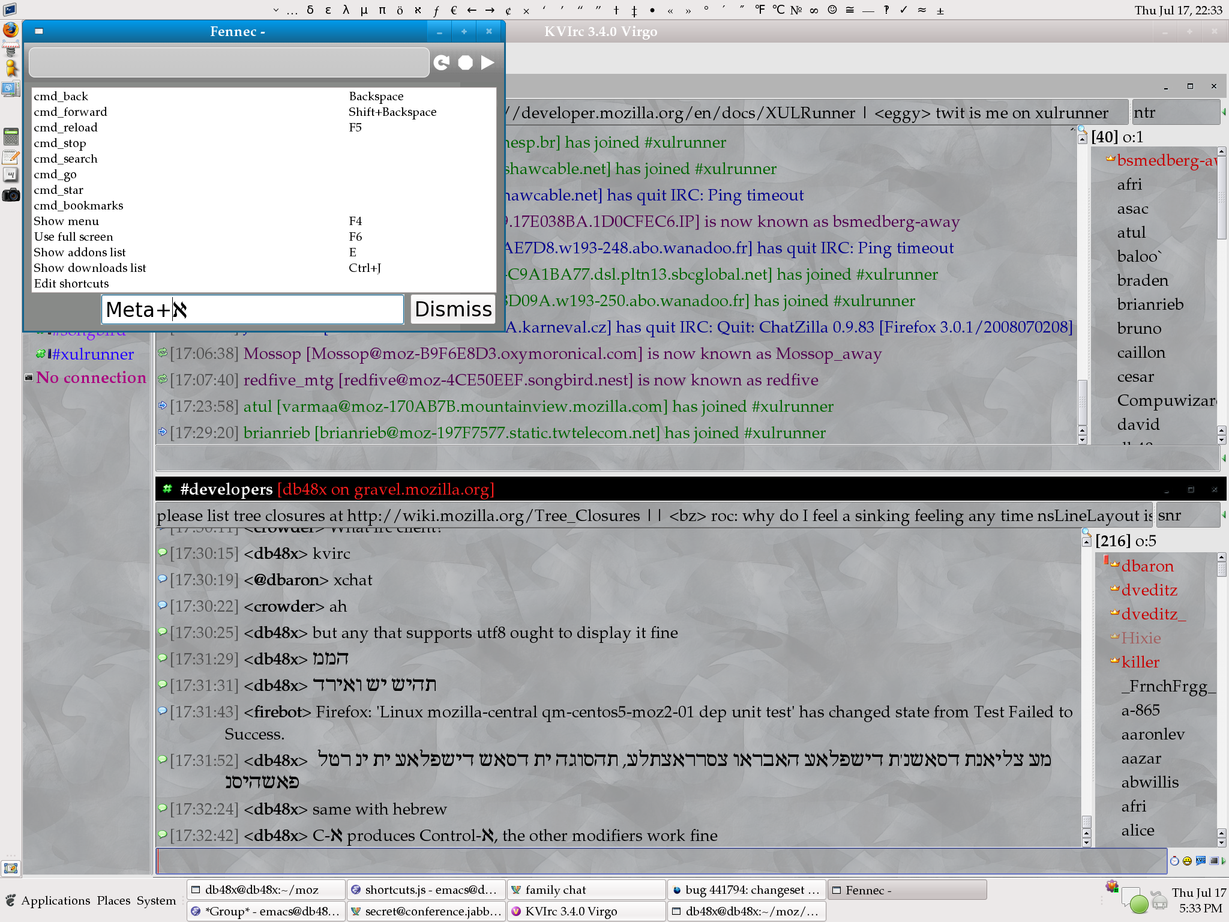
Task: Switch to the family chat taskbar window
Action: pos(586,890)
